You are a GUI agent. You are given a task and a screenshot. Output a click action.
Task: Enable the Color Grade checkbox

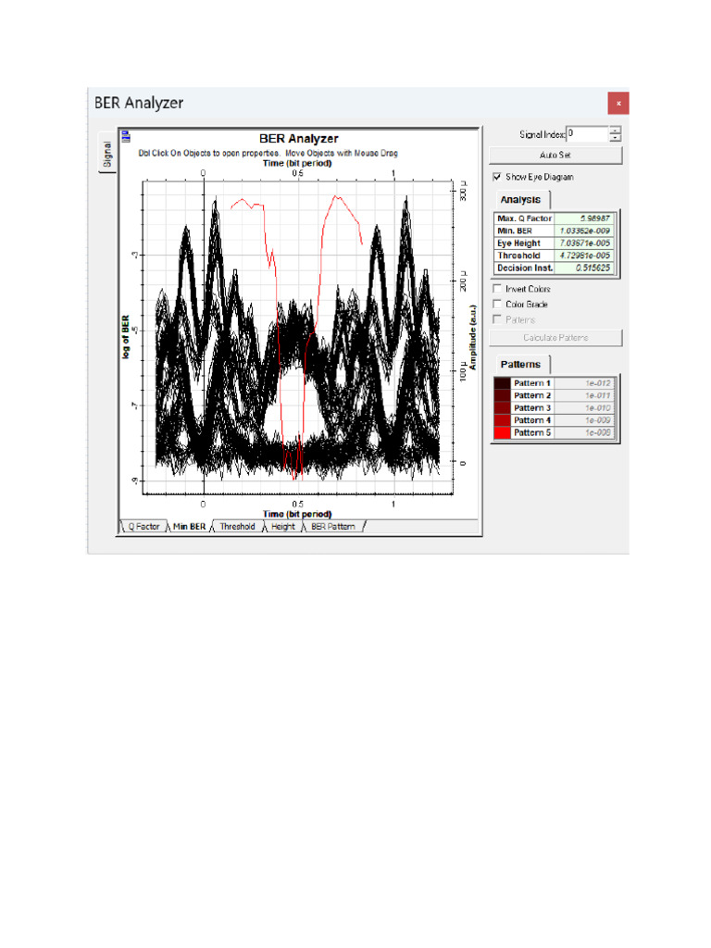[x=497, y=304]
